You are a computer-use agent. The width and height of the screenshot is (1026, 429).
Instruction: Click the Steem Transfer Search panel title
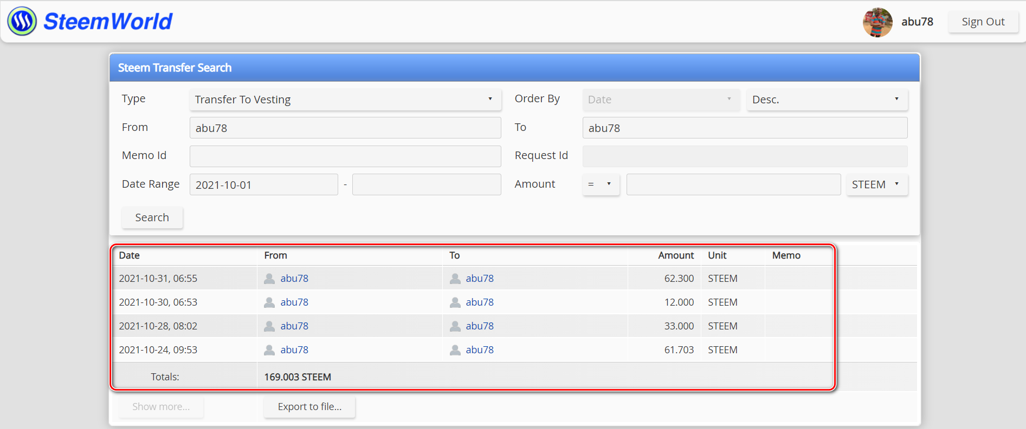[x=175, y=68]
